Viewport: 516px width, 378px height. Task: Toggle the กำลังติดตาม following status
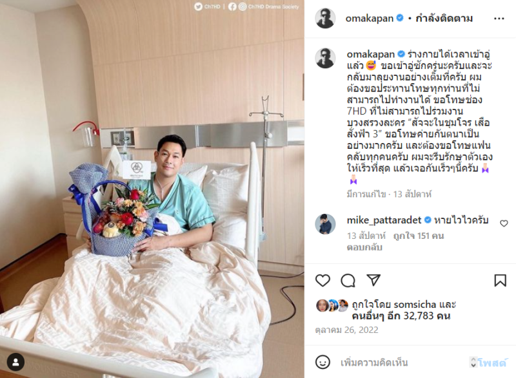tap(444, 19)
